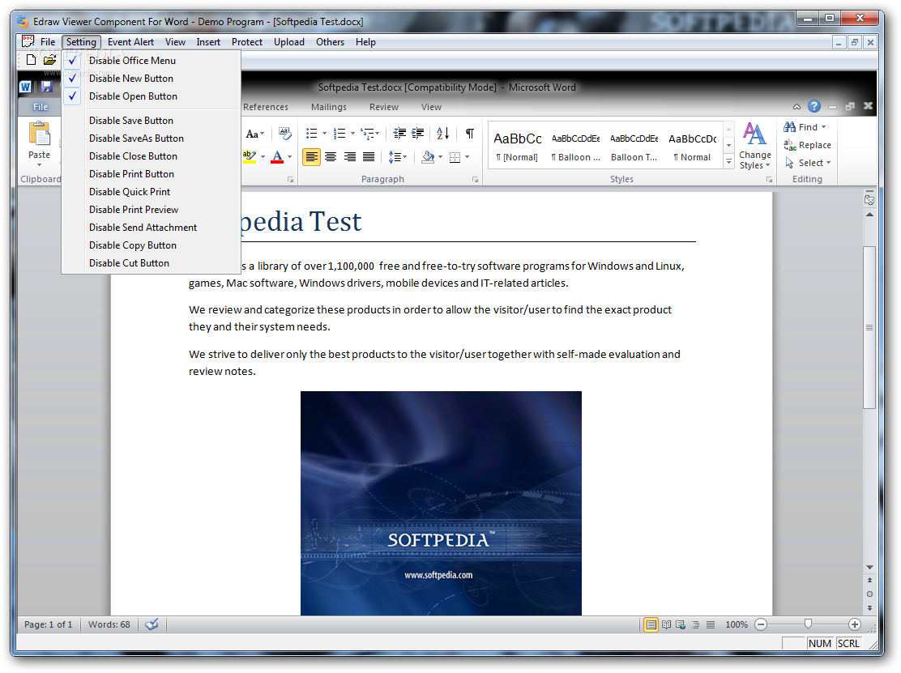The width and height of the screenshot is (901, 673).
Task: Open the Event Alert menu
Action: point(130,42)
